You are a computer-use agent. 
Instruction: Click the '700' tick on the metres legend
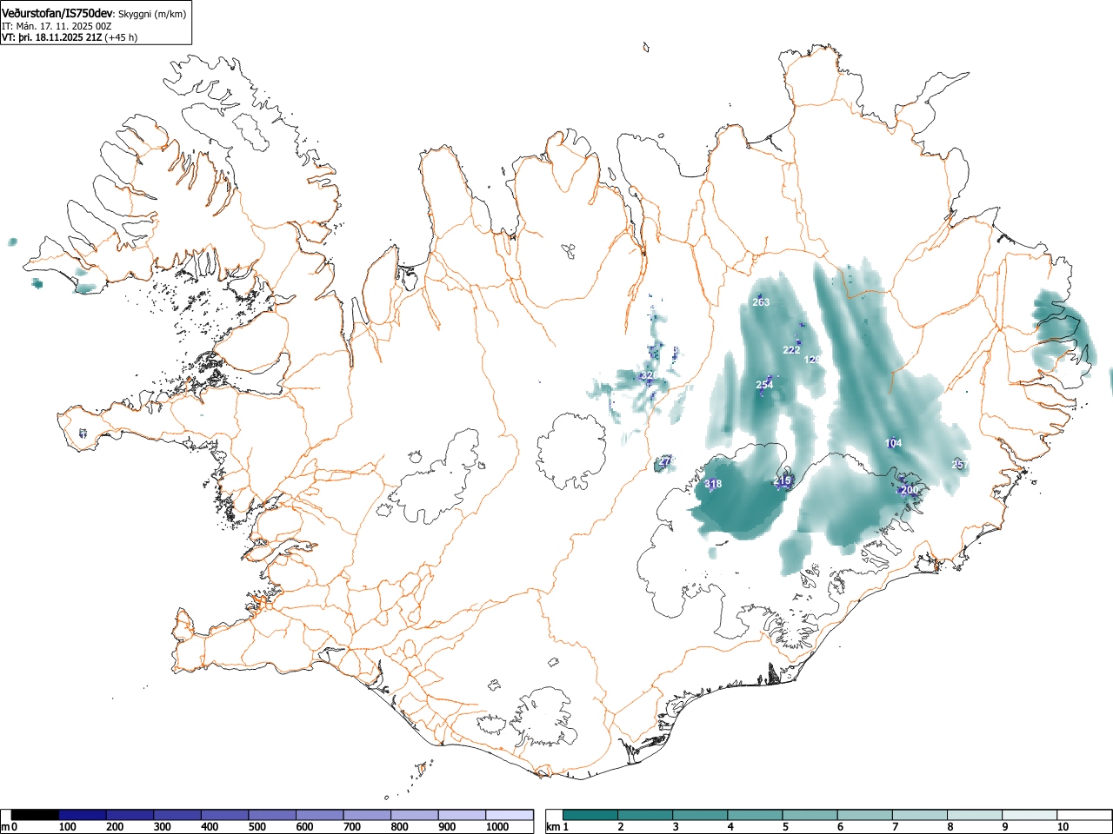[351, 827]
